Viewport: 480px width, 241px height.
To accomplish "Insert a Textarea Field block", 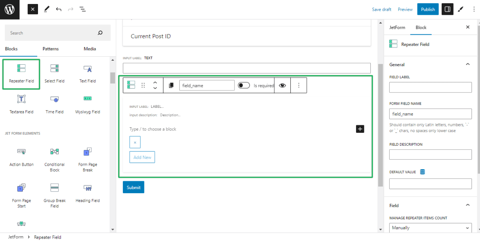I will (x=21, y=105).
